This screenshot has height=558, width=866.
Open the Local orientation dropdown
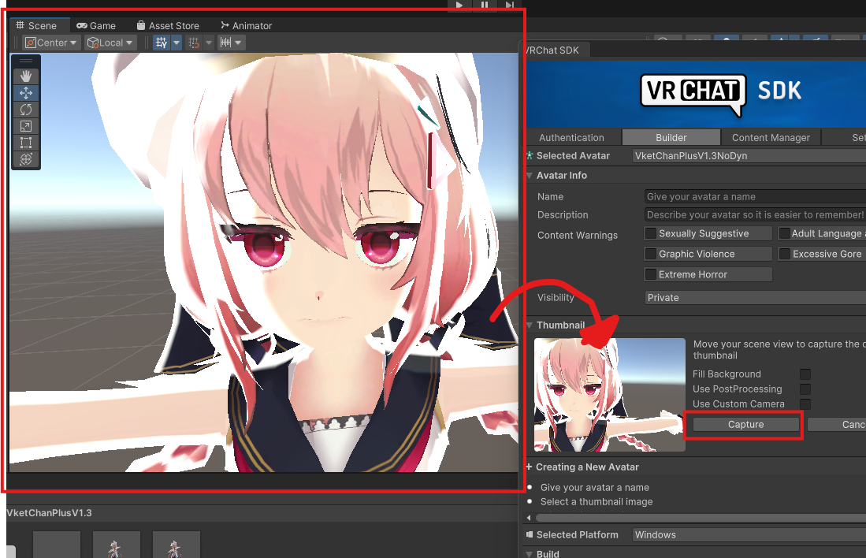pos(110,42)
